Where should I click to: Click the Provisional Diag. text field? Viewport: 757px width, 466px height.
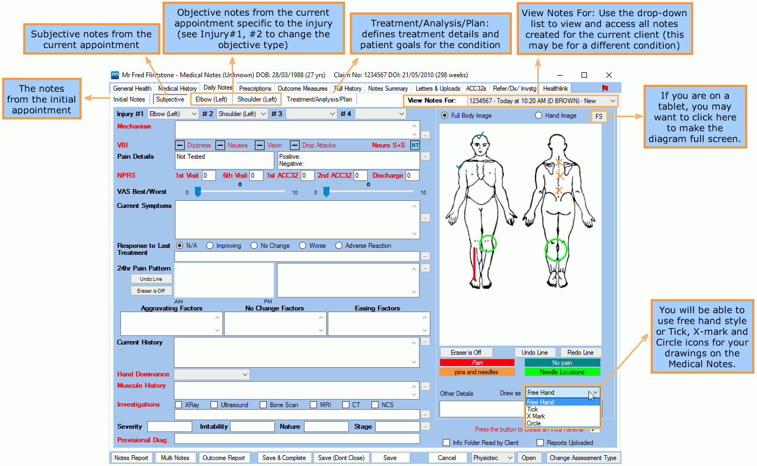[x=296, y=440]
